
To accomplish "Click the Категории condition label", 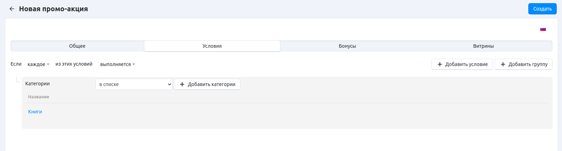I will click(38, 84).
